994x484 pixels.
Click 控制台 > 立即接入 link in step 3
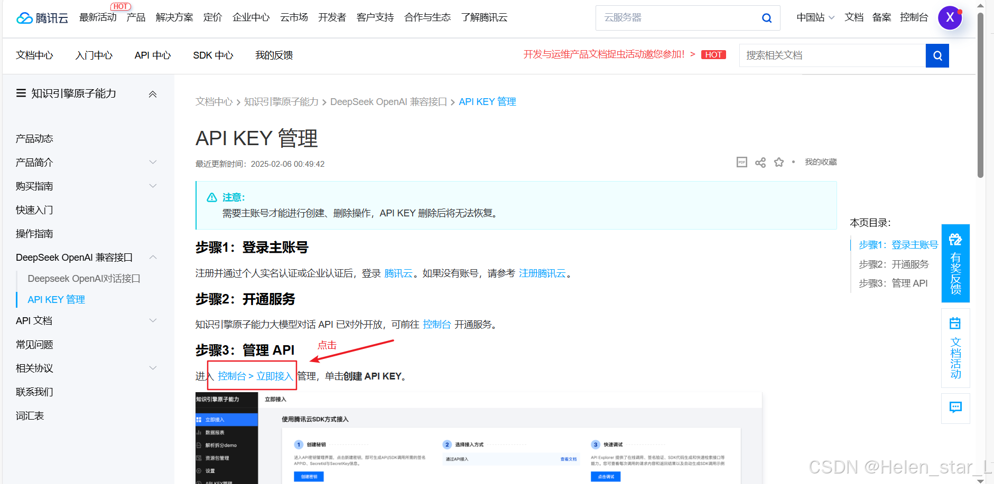(255, 376)
